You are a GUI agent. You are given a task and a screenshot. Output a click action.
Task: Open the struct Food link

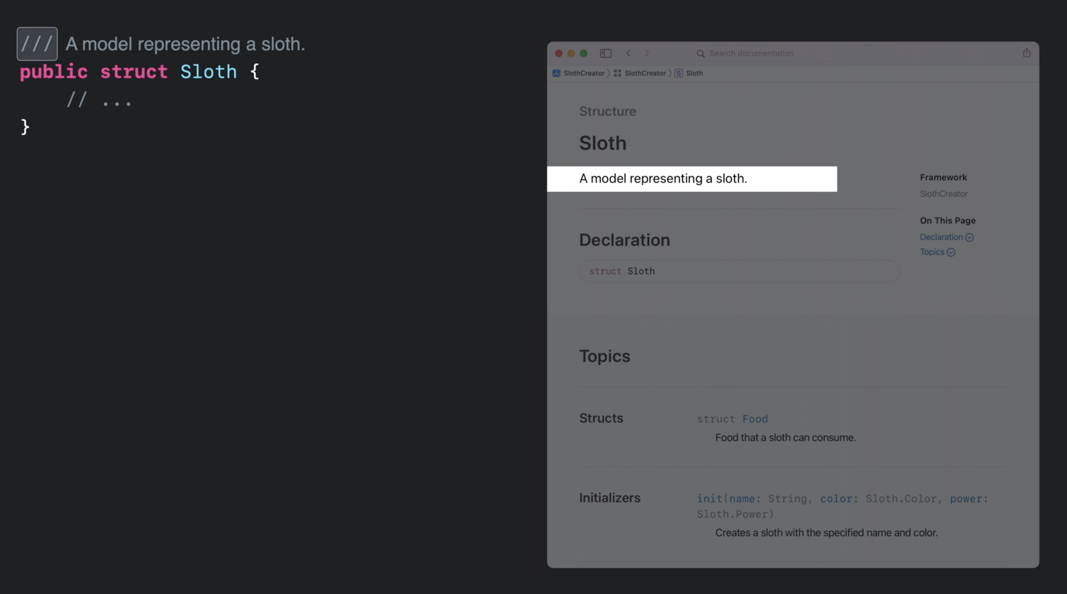pos(754,419)
